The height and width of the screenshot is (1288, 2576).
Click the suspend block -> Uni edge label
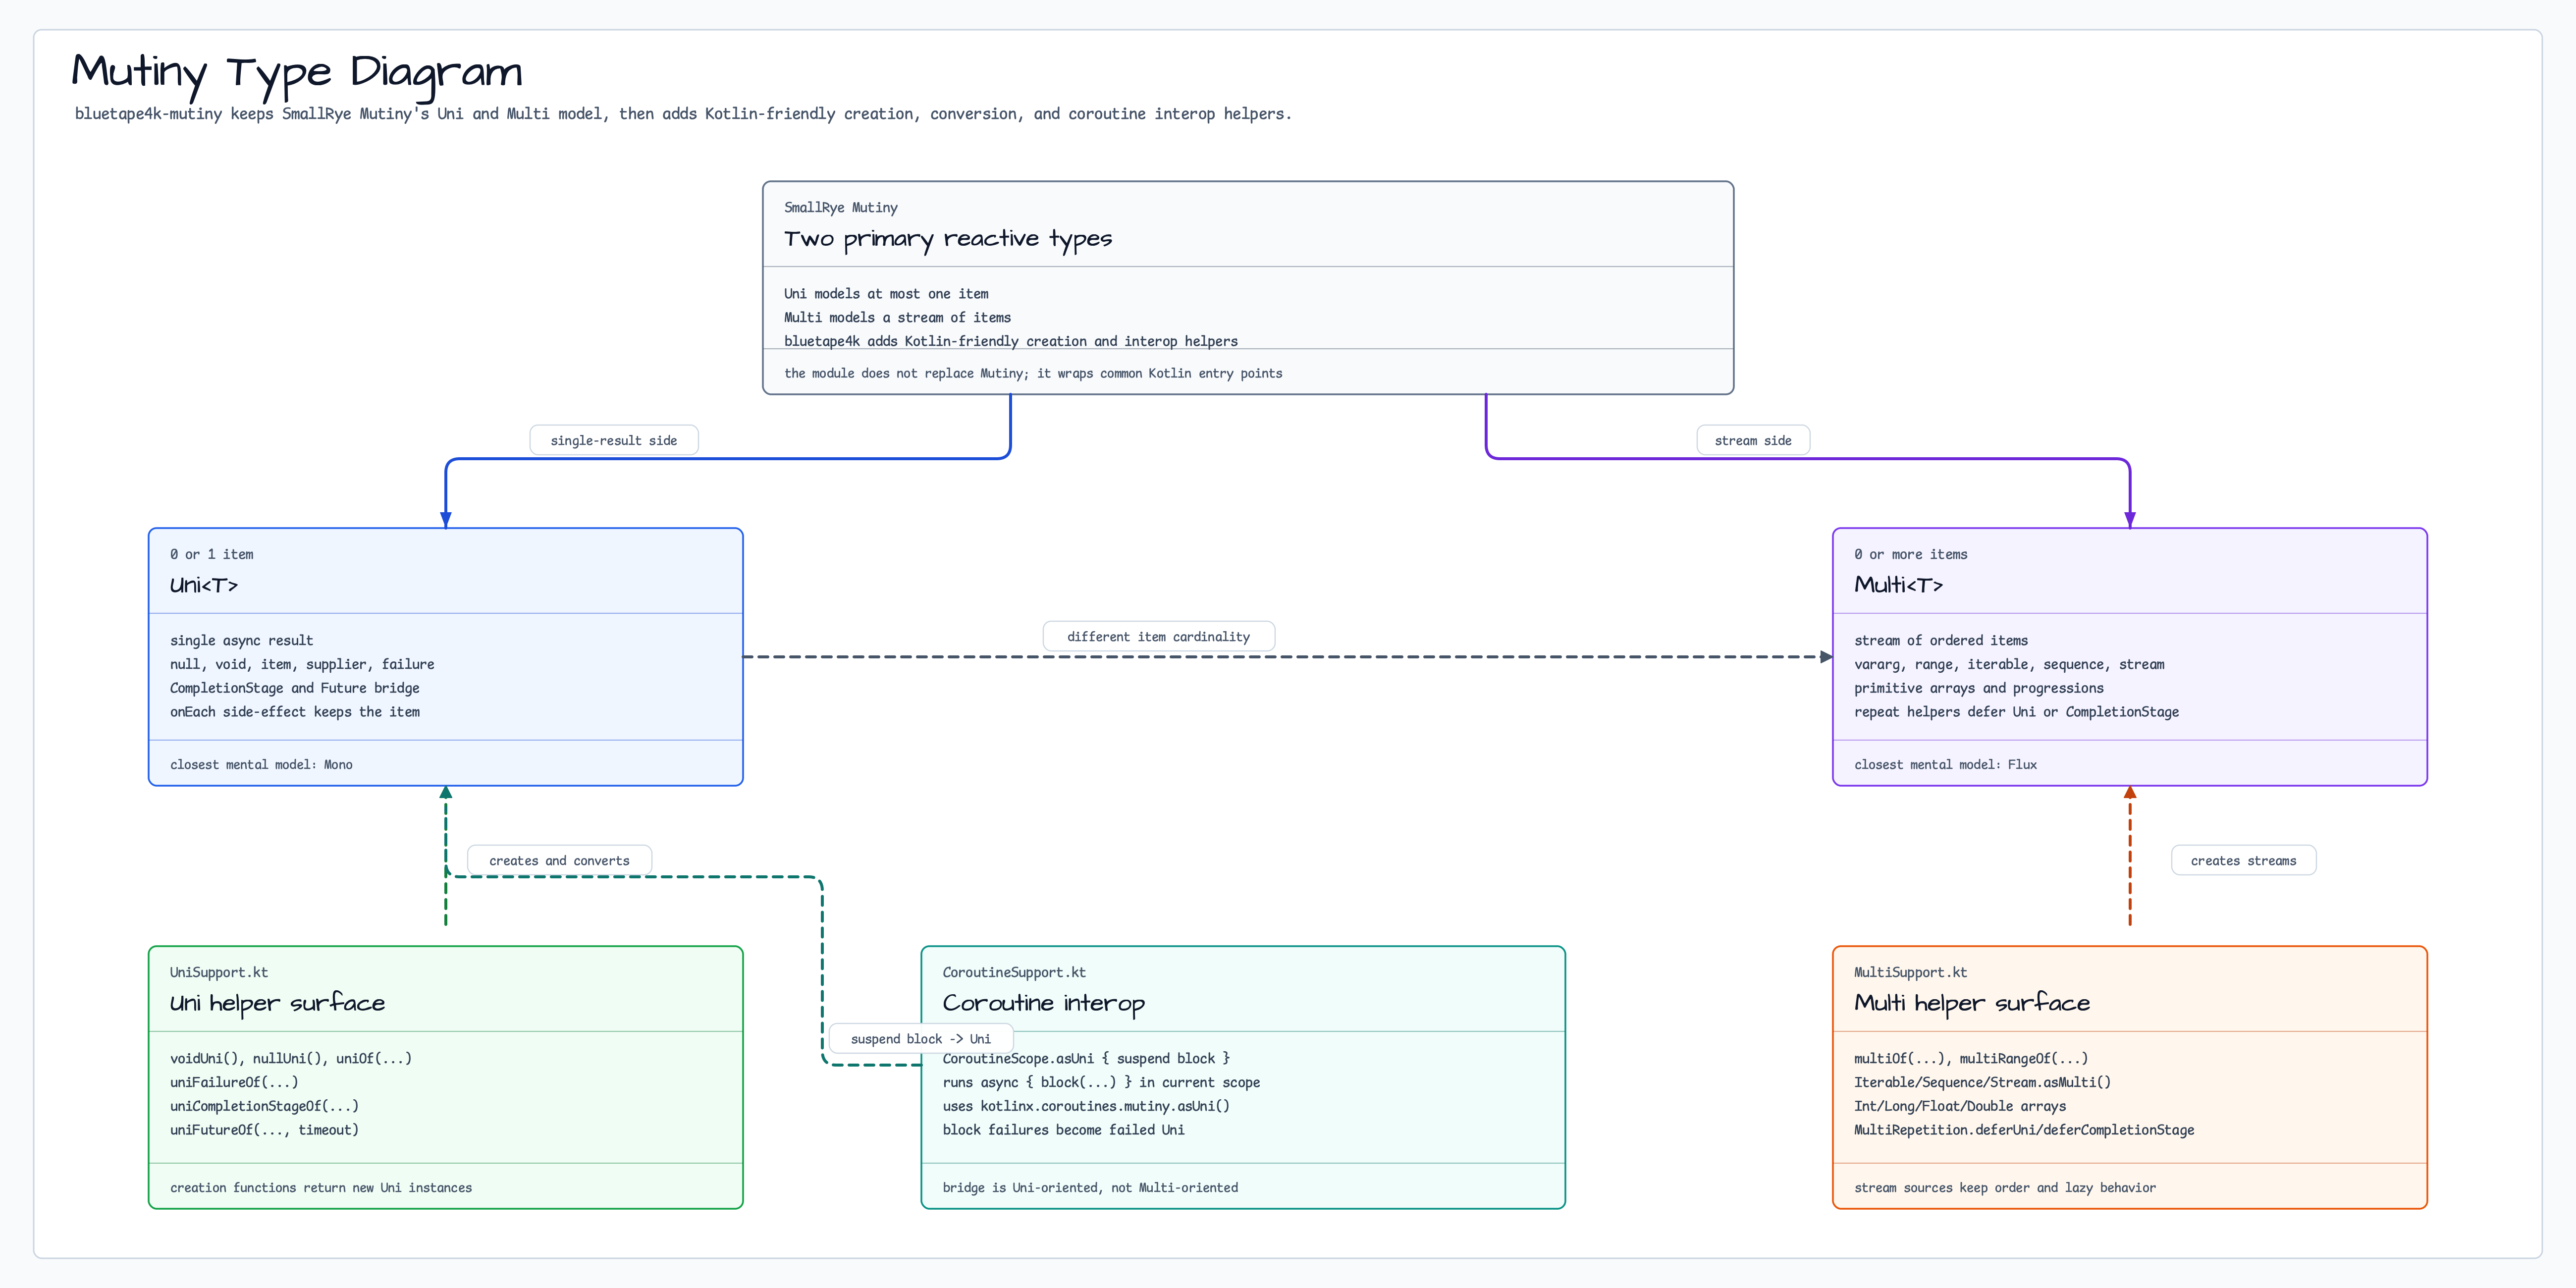[x=920, y=1039]
